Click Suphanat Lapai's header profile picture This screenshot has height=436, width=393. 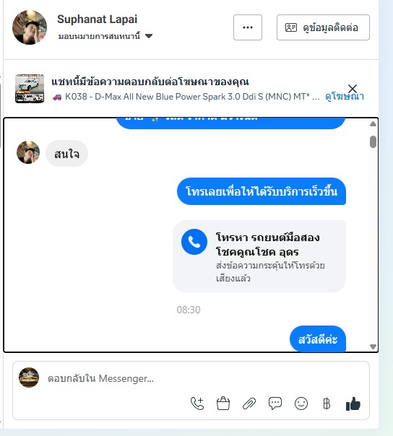tap(30, 27)
